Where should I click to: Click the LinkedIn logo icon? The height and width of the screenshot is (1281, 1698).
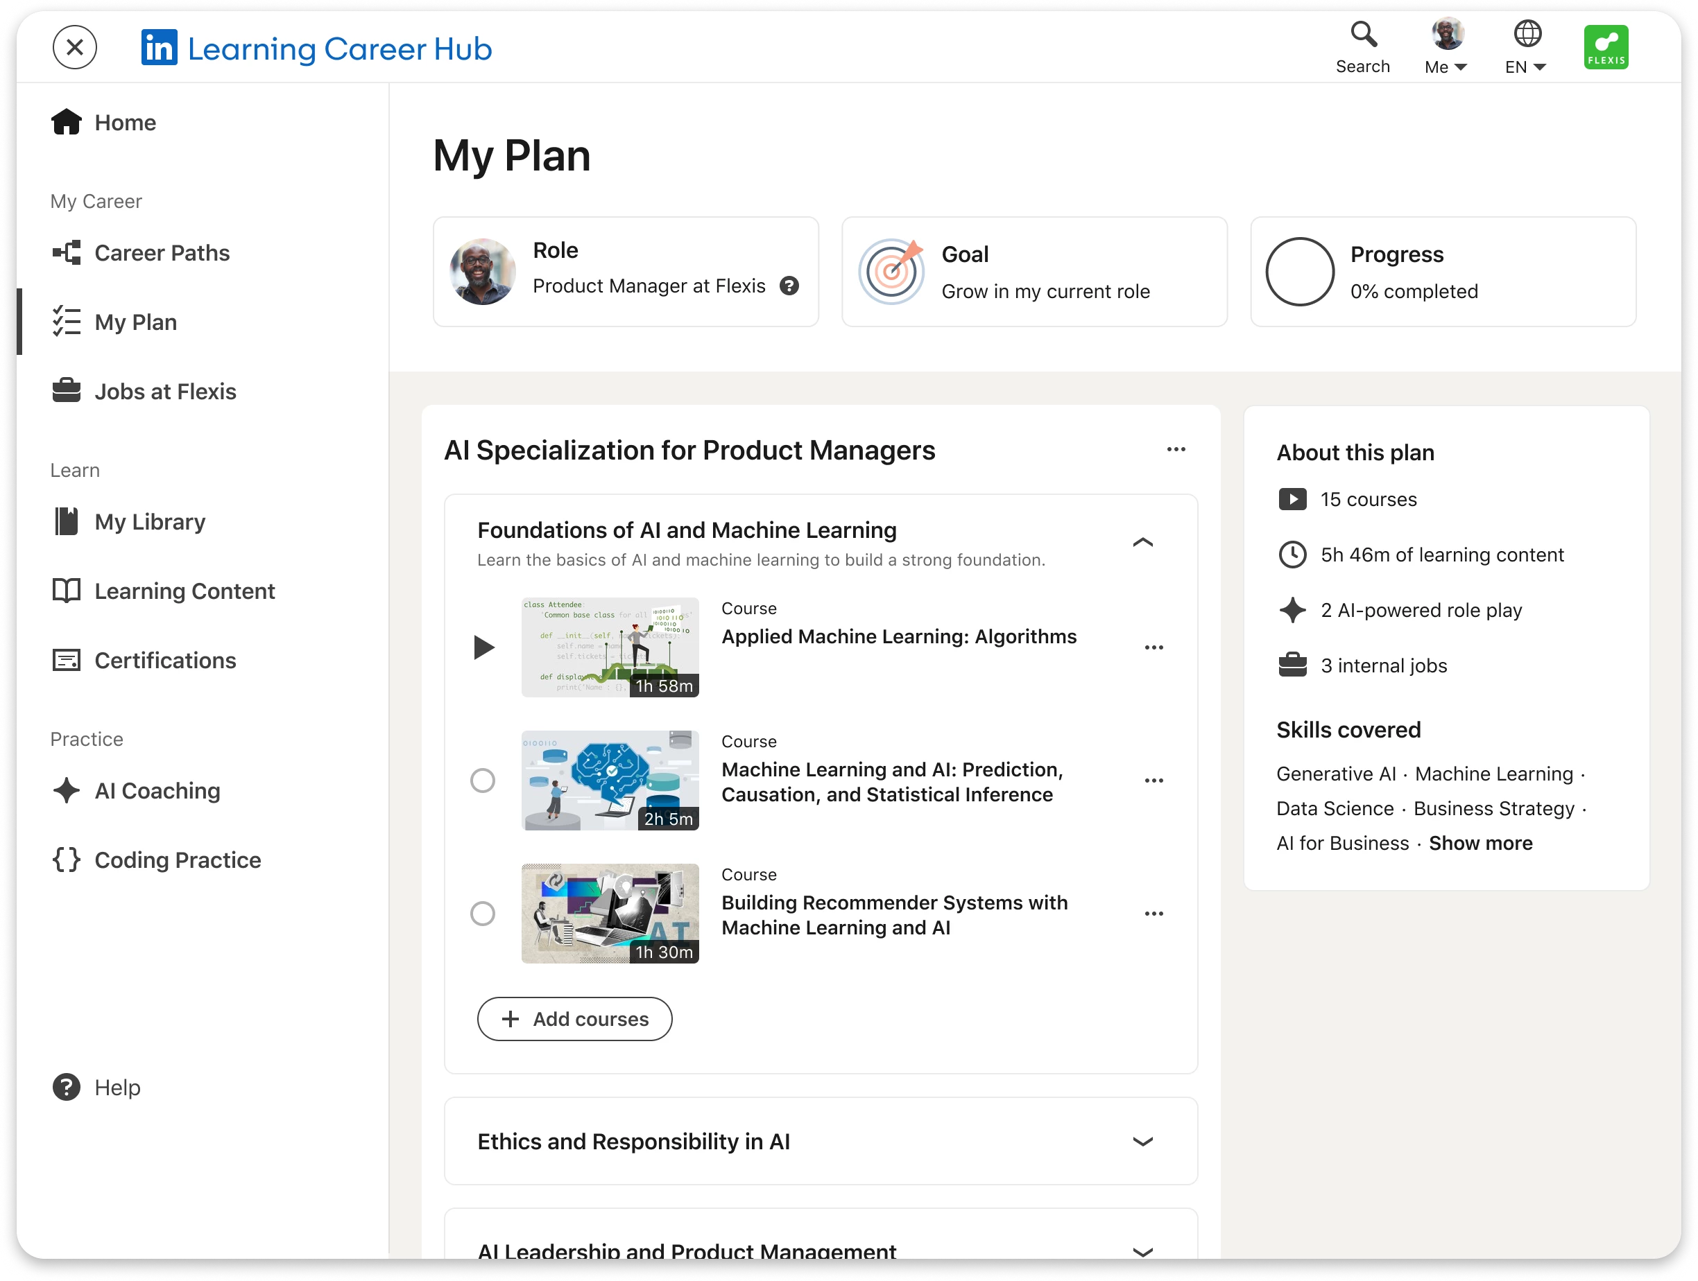[x=160, y=49]
